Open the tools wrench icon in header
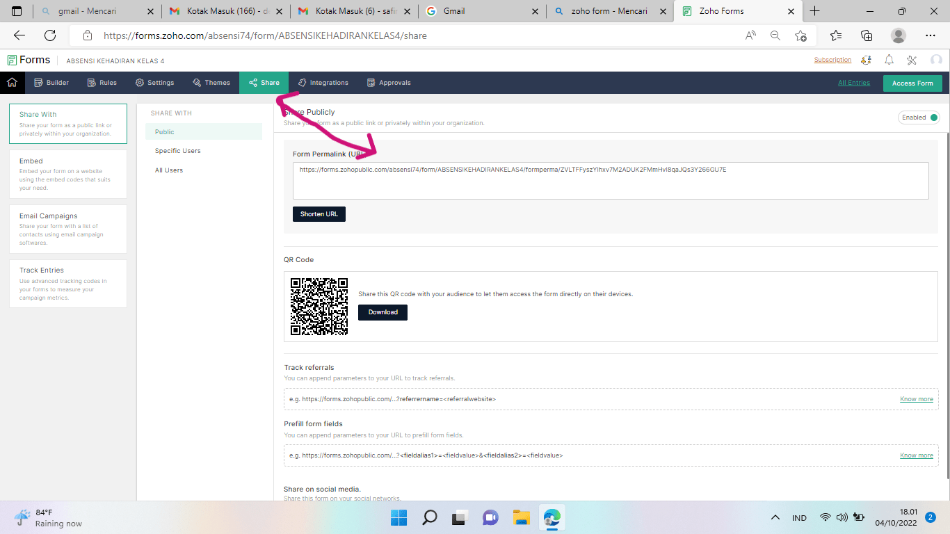 (912, 60)
